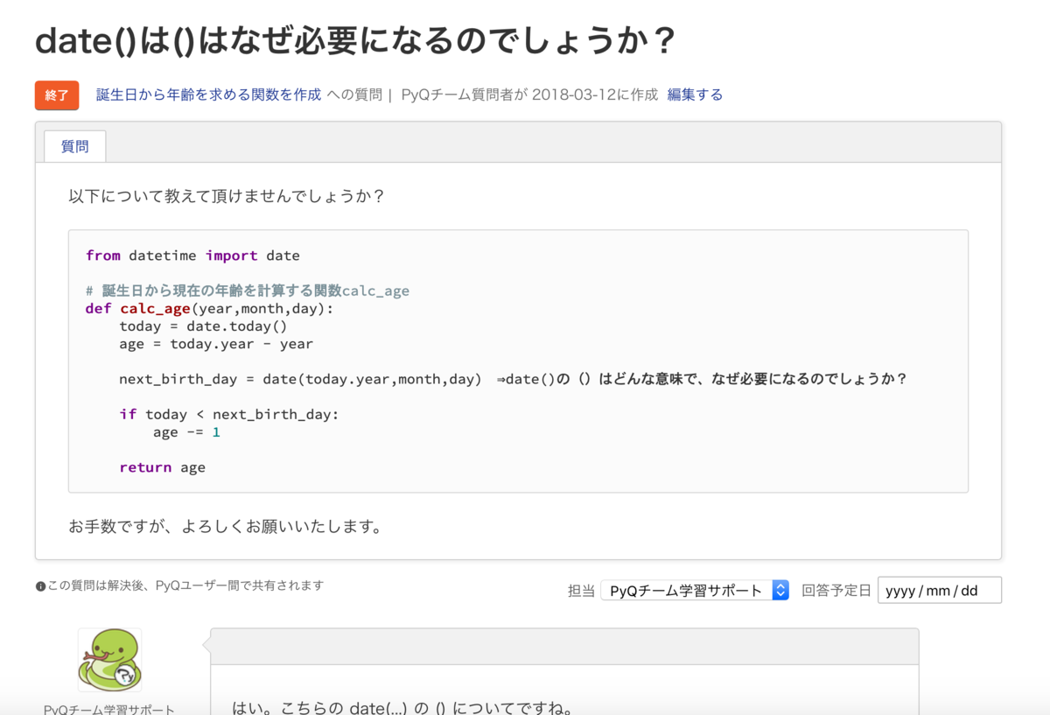The image size is (1050, 715).
Task: Click code line age = today.year - year
Action: [x=216, y=344]
